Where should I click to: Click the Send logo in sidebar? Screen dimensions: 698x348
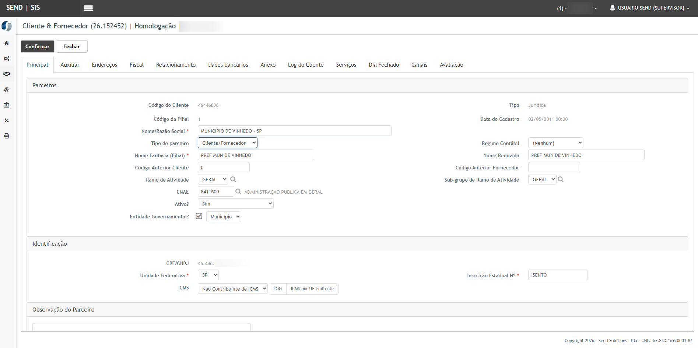click(7, 26)
